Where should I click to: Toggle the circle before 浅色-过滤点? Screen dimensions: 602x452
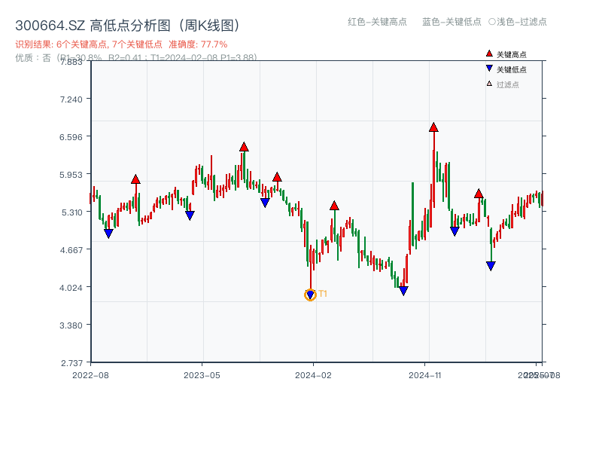[491, 22]
